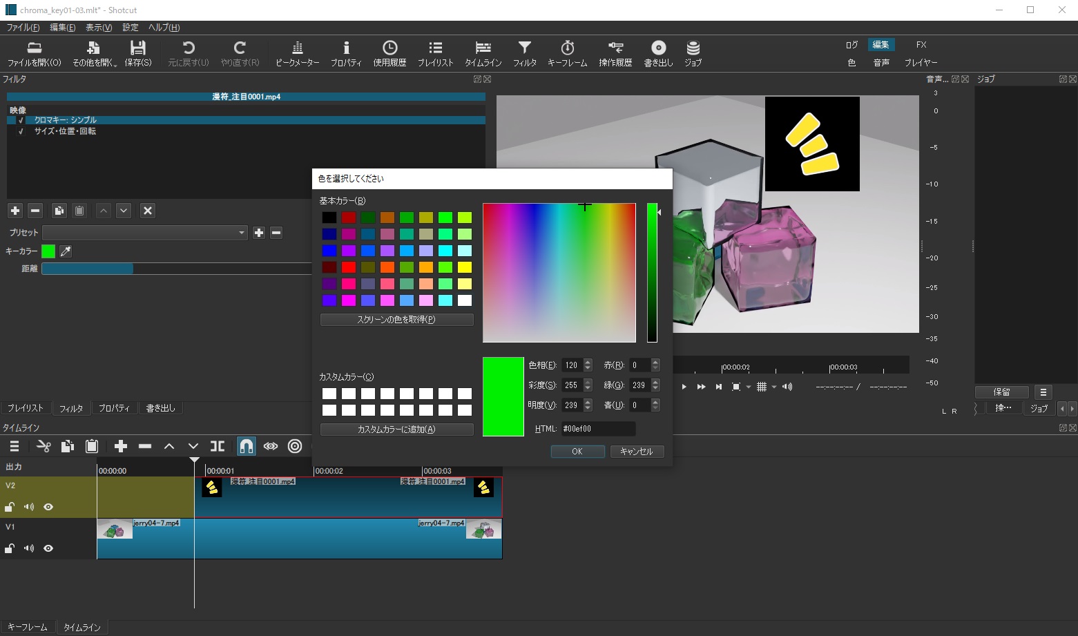
Task: Uncheck サイズ・位置・回転 filter checkbox
Action: coord(21,131)
